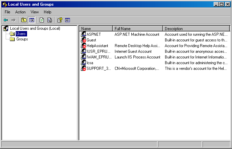
Task: Click 'Built-in account for anonymous acces...' description
Action: [196, 51]
